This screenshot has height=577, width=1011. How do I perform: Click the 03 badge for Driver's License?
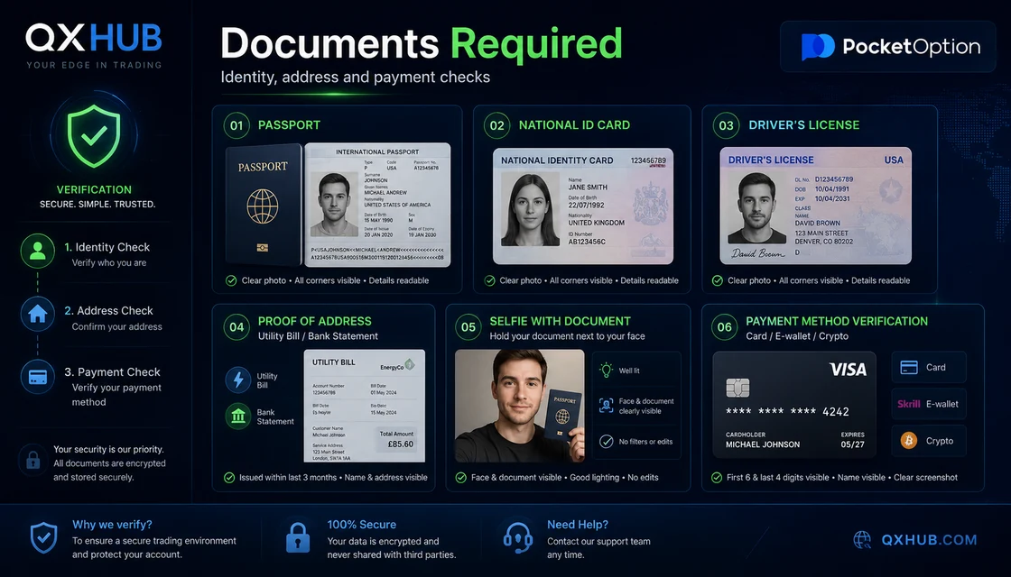pyautogui.click(x=726, y=125)
